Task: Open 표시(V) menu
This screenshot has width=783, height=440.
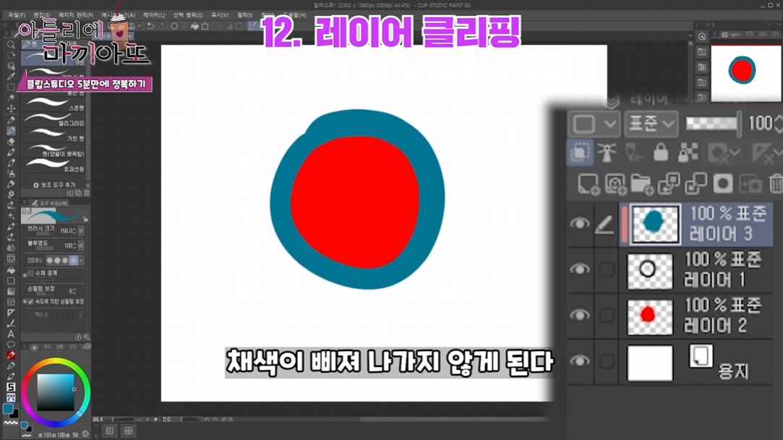Action: coord(220,15)
